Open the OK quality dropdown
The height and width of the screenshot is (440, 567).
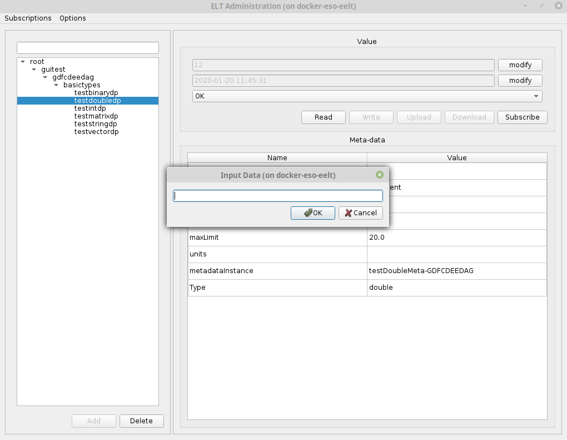[367, 96]
